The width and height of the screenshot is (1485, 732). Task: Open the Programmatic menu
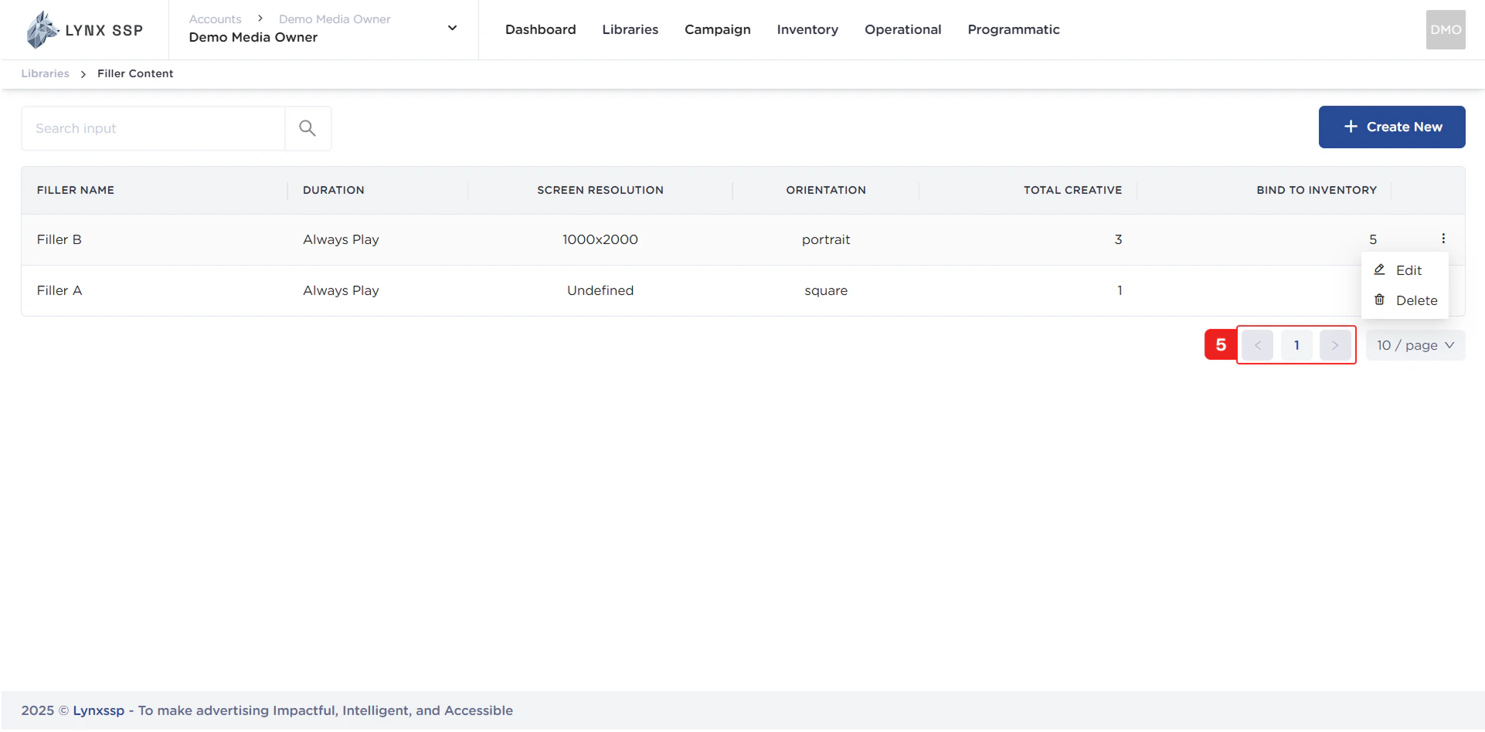click(1014, 29)
